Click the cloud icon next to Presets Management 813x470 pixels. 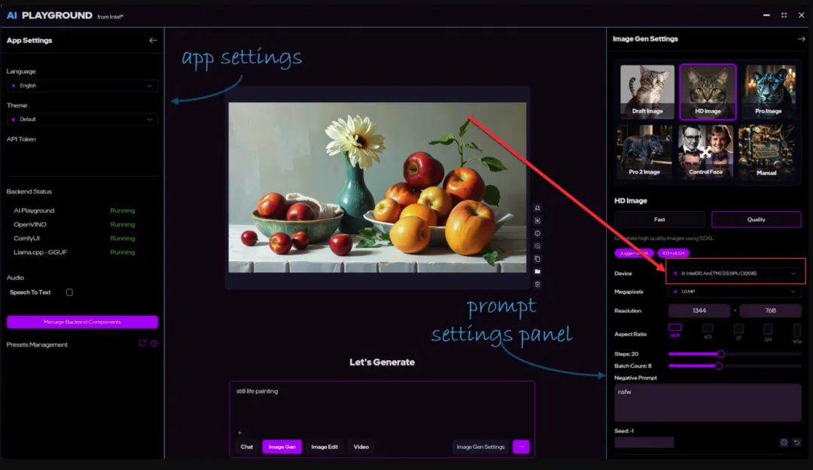click(154, 344)
